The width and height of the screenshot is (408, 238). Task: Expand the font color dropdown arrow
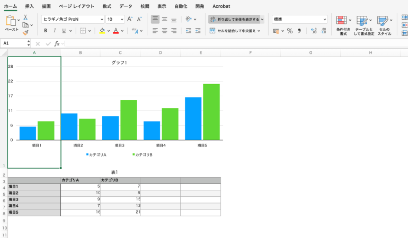point(122,31)
